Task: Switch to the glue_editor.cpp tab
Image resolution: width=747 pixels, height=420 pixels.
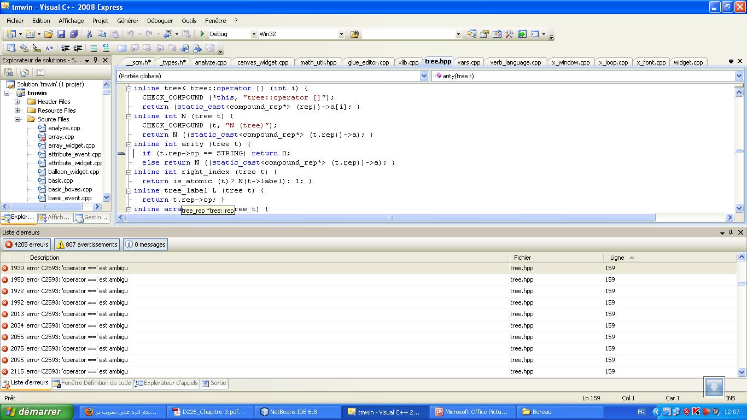Action: tap(369, 62)
